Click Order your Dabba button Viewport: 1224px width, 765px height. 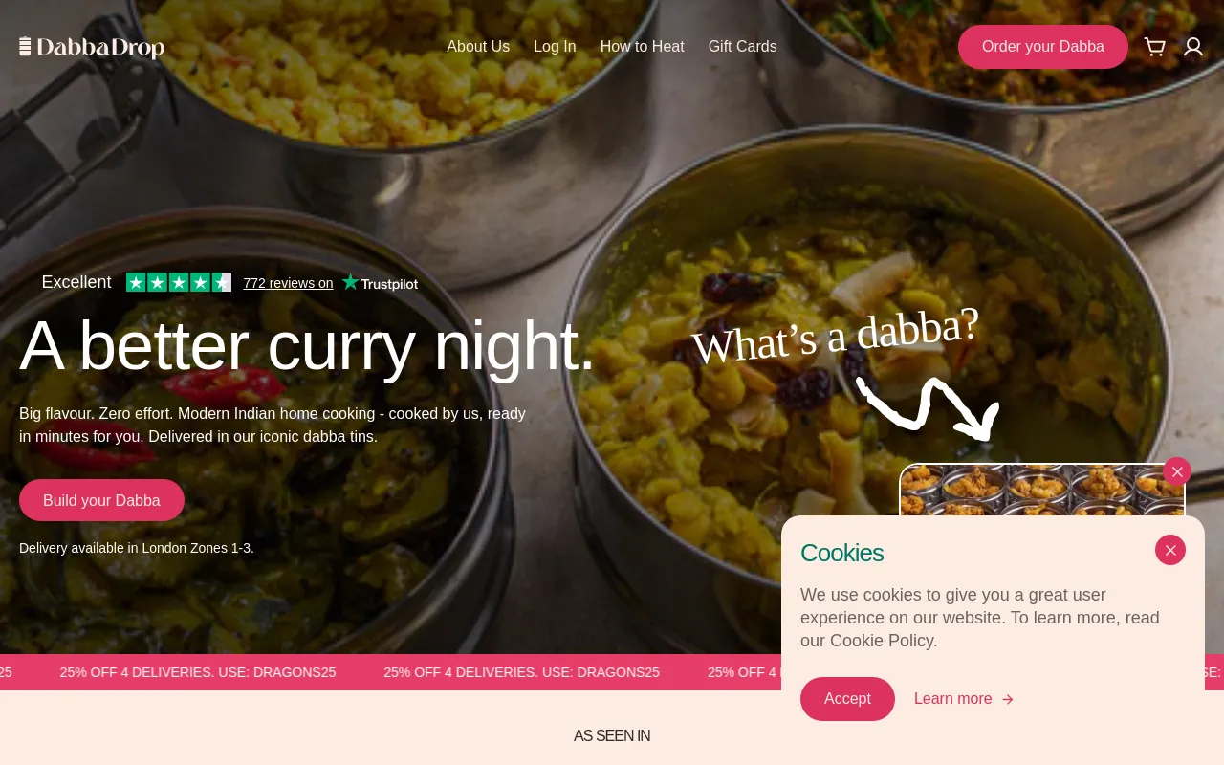(x=1043, y=47)
